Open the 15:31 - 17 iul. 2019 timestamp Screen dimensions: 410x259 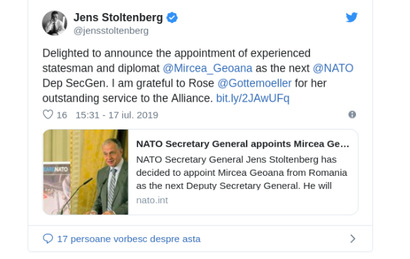pyautogui.click(x=117, y=115)
